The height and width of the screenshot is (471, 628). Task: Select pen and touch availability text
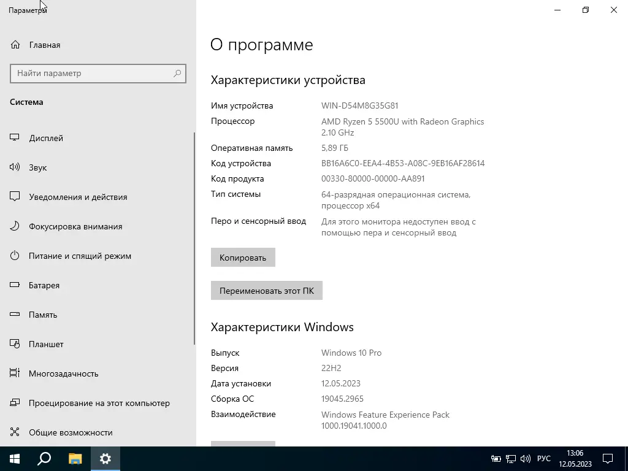[399, 227]
